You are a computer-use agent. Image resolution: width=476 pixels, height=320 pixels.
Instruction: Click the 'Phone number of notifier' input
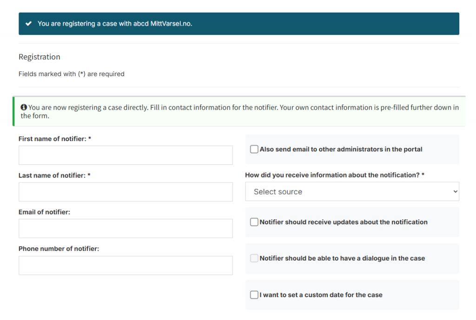[x=126, y=265]
